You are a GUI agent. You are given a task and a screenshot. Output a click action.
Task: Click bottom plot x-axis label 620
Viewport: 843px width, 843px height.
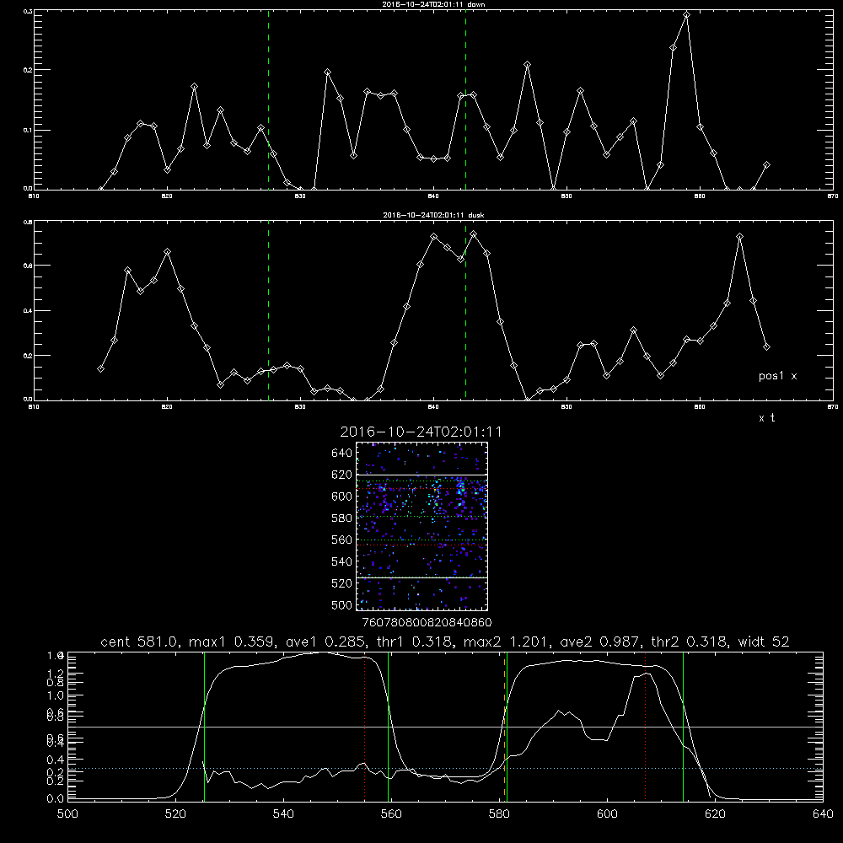[715, 814]
